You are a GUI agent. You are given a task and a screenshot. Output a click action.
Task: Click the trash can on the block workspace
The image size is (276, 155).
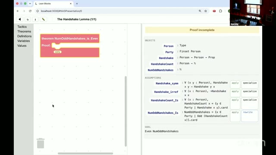click(41, 143)
